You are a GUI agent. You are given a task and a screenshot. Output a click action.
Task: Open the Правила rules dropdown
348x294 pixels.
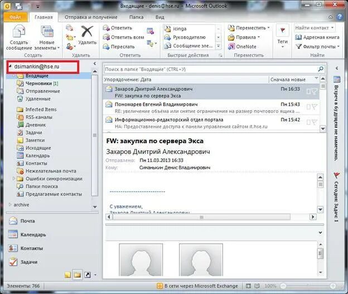pos(244,37)
